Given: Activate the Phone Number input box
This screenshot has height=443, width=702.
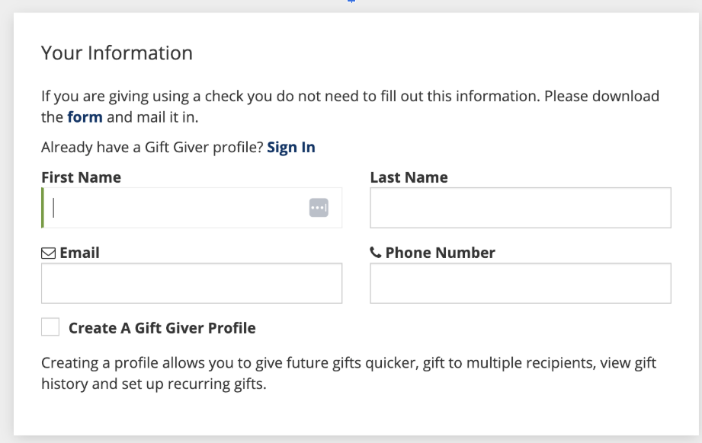Looking at the screenshot, I should pyautogui.click(x=520, y=284).
